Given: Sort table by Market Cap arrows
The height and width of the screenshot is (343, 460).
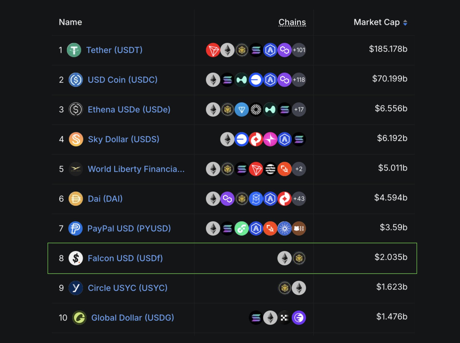Looking at the screenshot, I should (405, 23).
